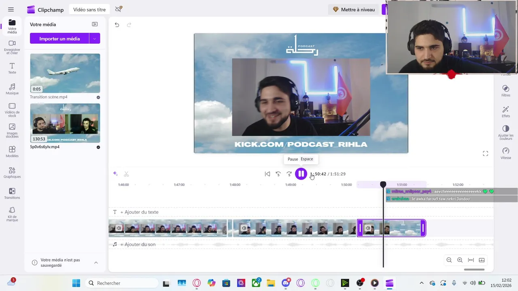Fit timeline to screen width
This screenshot has height=291, width=518.
[x=471, y=260]
